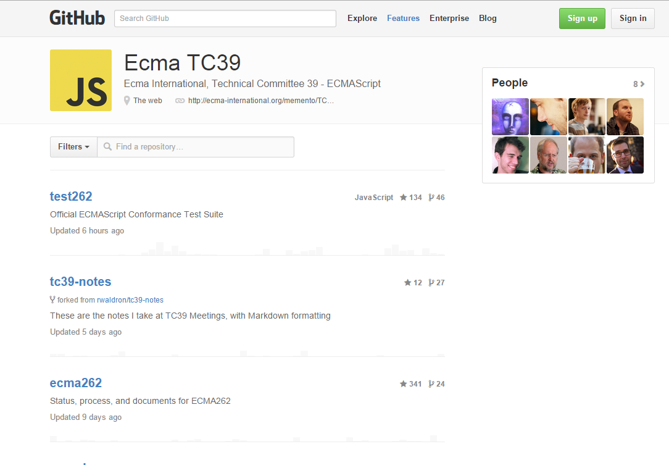Expand the Filters dropdown

[74, 147]
